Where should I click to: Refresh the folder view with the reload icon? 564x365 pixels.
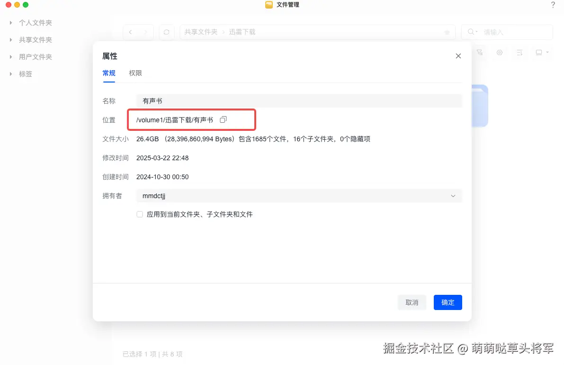tap(167, 32)
